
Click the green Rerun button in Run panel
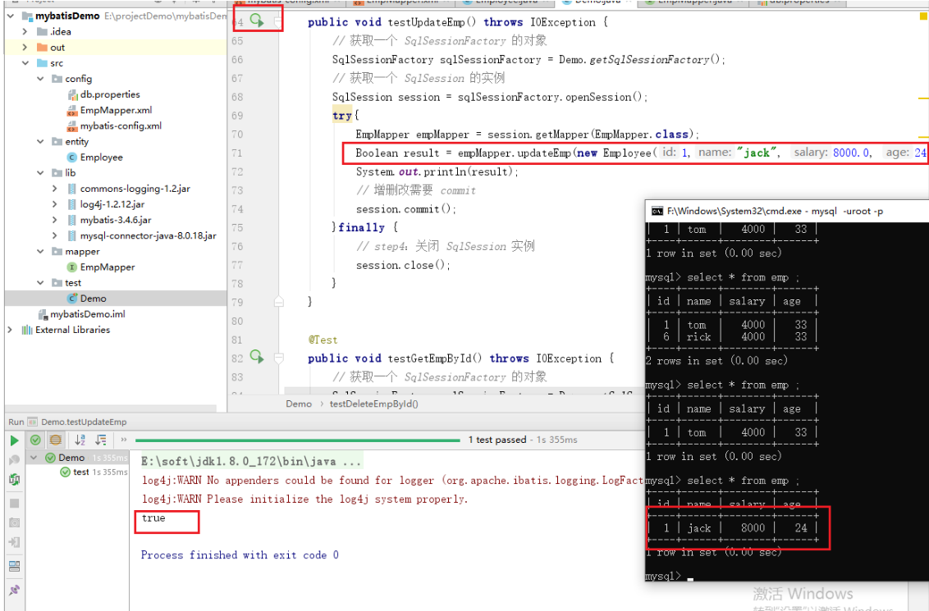[14, 440]
